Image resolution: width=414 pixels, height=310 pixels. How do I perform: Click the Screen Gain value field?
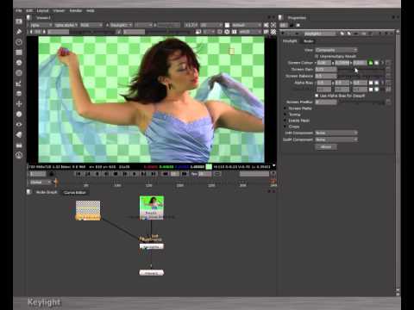tap(326, 69)
